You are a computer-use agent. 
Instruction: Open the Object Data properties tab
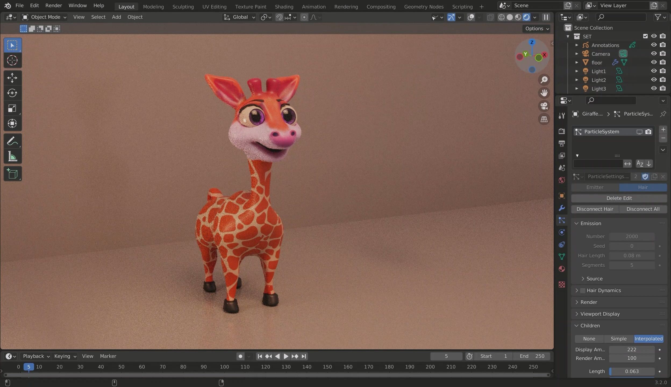click(562, 257)
